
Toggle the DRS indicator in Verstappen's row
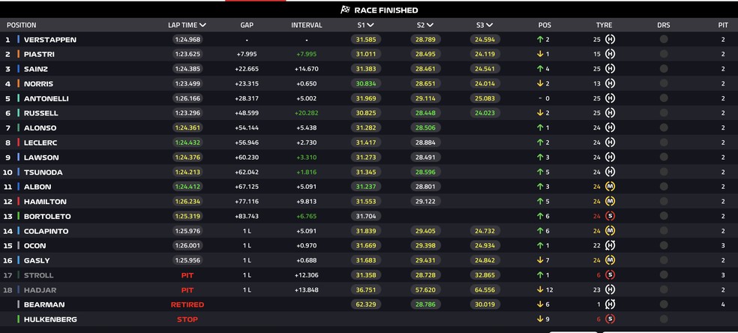pos(664,39)
